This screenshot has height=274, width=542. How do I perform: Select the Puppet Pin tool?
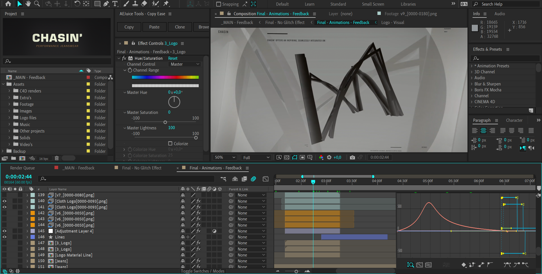click(166, 4)
